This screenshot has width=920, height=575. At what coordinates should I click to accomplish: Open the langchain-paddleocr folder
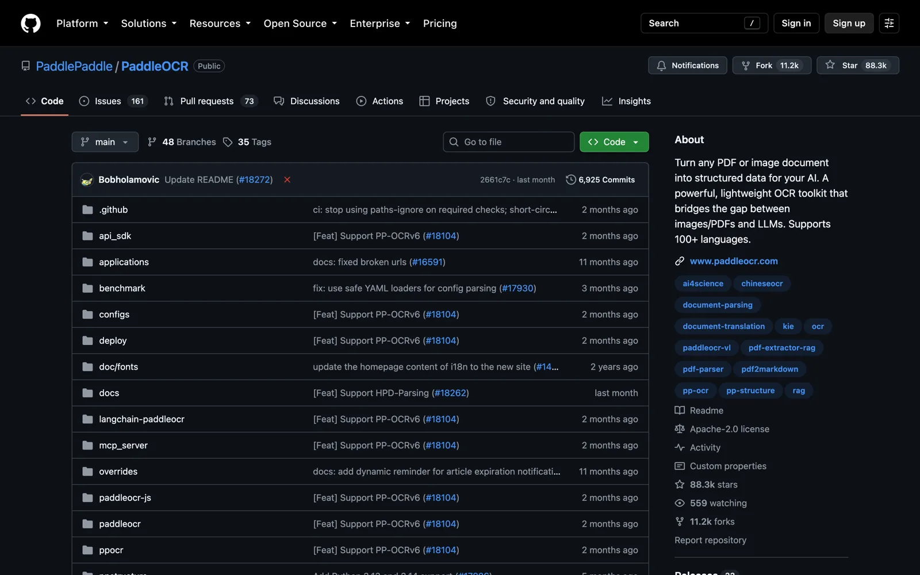coord(141,419)
